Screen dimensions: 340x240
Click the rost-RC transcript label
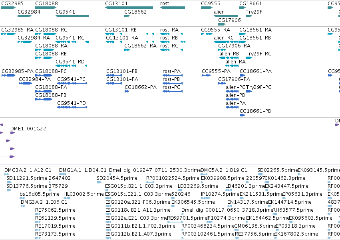169,46
